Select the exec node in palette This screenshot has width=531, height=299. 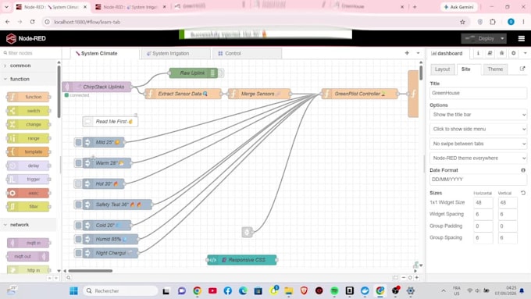(x=28, y=193)
